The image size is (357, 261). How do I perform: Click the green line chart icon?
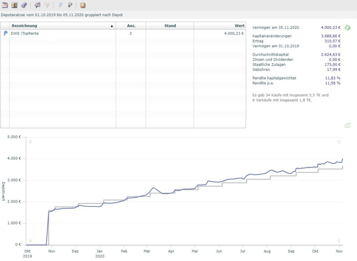point(348,125)
